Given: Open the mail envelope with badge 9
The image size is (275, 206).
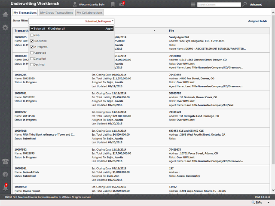Looking at the screenshot, I should pyautogui.click(x=122, y=4).
